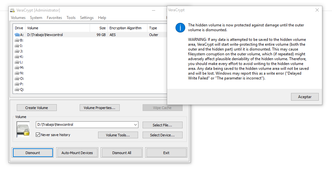The image size is (332, 175).
Task: Click the blue information icon in dialog
Action: (180, 28)
